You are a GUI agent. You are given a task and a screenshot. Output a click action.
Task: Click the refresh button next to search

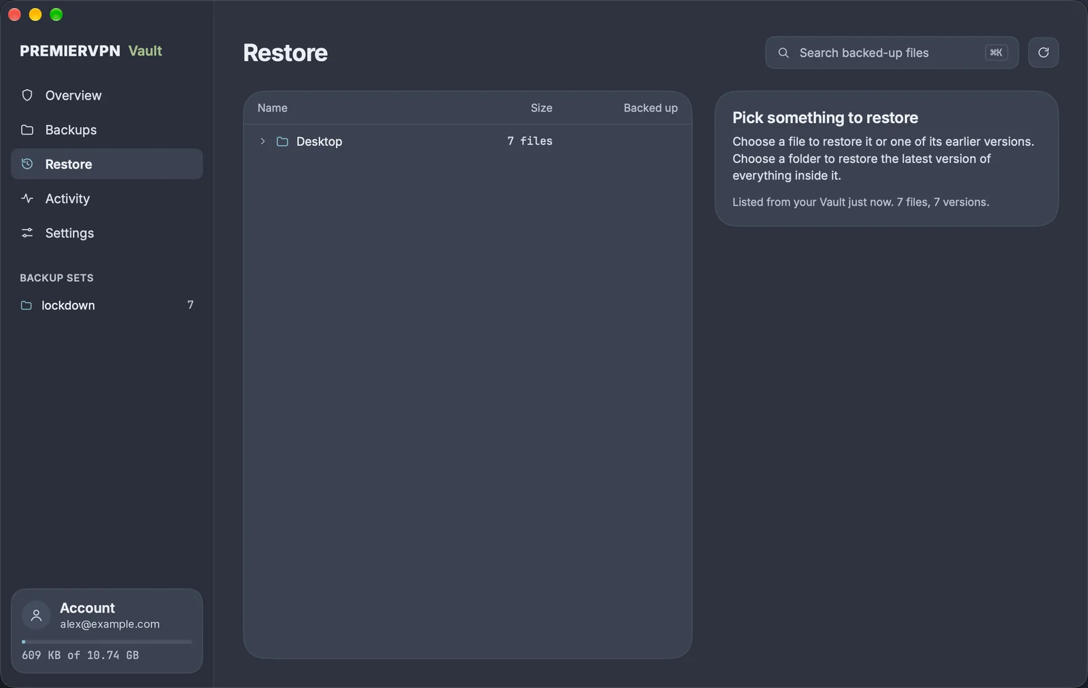(1043, 52)
